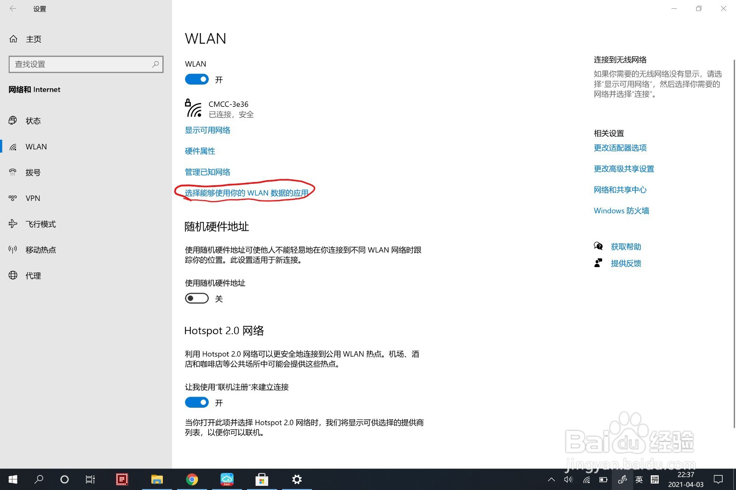Open the red app icon on taskbar
This screenshot has width=736, height=490.
pyautogui.click(x=122, y=479)
